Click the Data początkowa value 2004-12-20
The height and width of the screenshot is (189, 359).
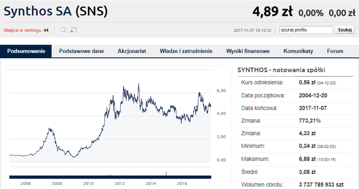point(313,96)
